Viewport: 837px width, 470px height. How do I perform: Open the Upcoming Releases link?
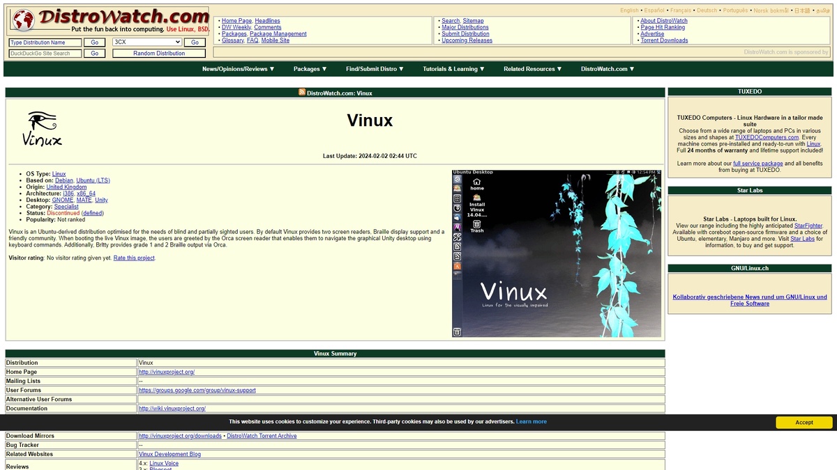(467, 40)
